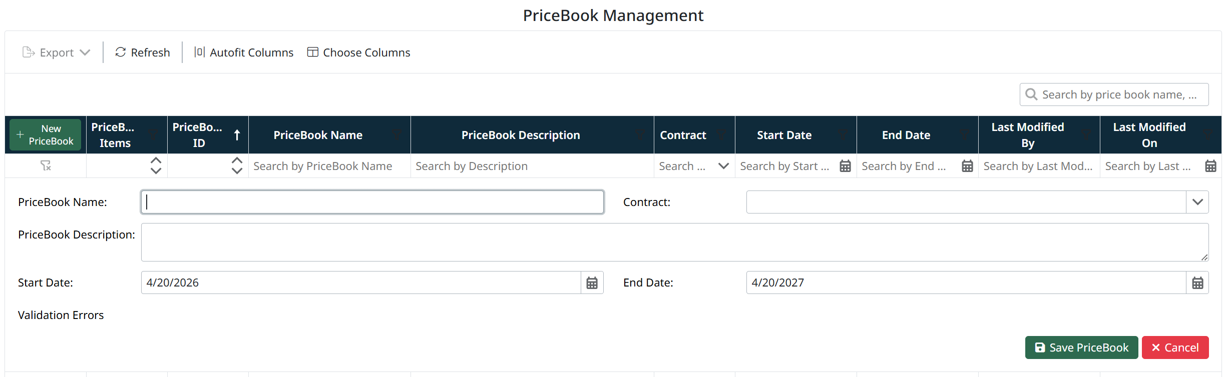Increase the PriceBook Items filter value
The width and height of the screenshot is (1228, 377).
[x=156, y=160]
